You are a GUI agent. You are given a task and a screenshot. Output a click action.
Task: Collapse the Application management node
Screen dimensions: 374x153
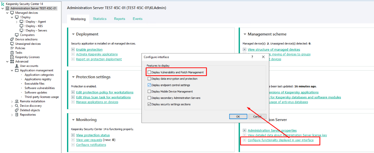coord(12,70)
